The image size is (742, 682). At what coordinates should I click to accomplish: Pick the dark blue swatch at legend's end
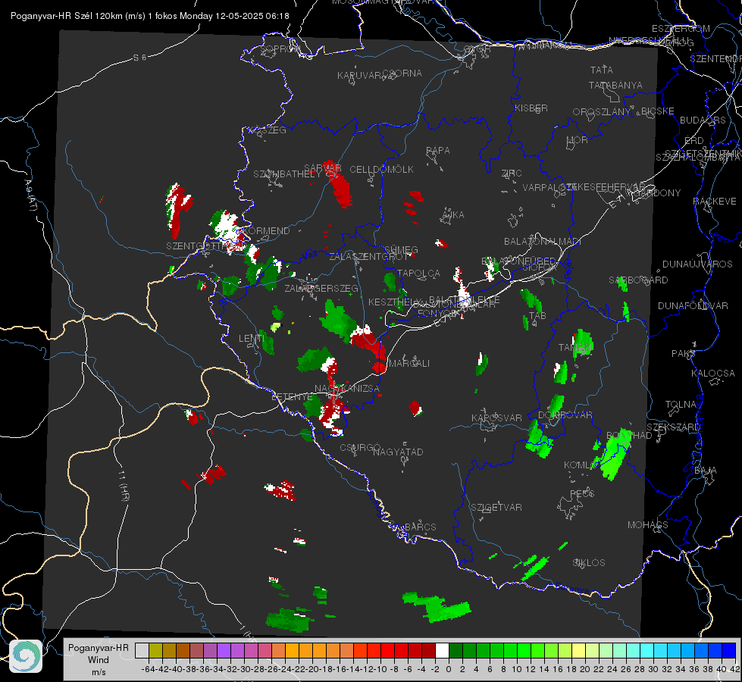729,650
